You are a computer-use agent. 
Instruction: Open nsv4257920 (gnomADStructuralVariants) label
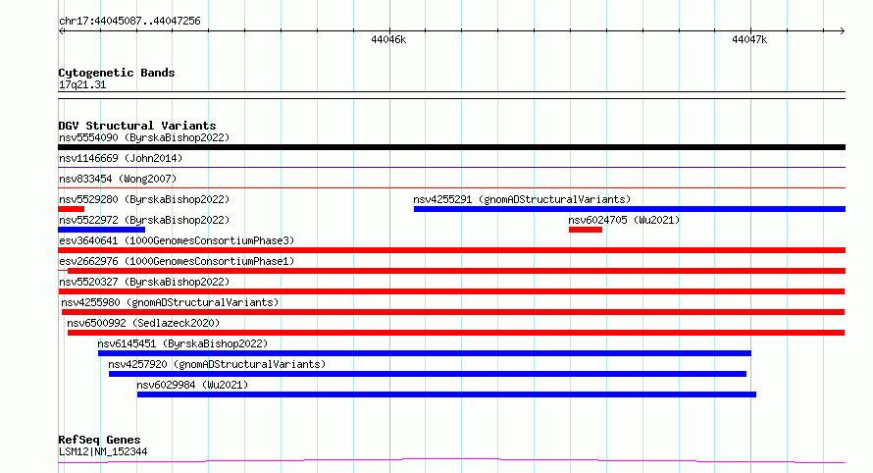tap(217, 364)
